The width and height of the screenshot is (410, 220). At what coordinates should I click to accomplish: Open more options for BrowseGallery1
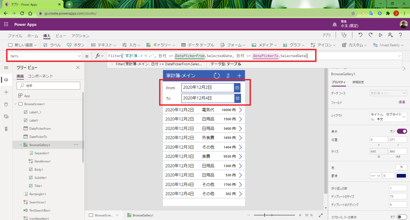point(76,145)
